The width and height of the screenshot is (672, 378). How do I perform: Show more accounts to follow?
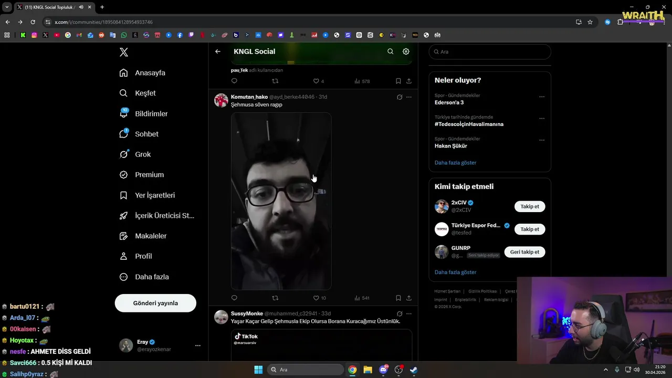point(455,272)
